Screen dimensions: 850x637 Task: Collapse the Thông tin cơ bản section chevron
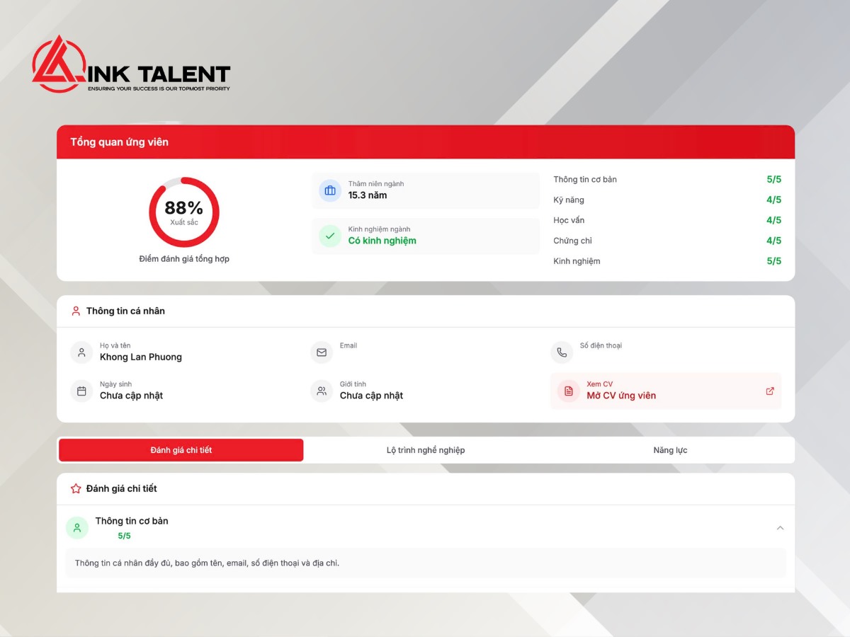coord(780,528)
